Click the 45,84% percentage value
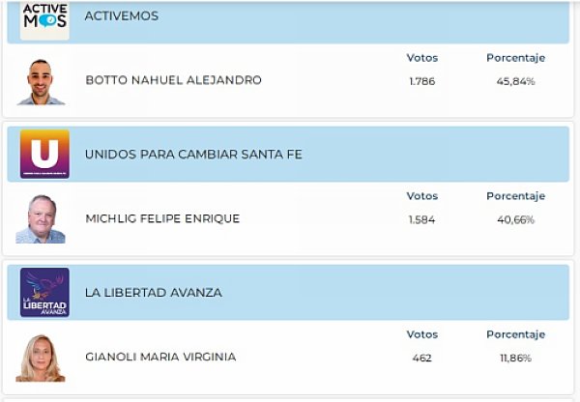Screen dimensions: 580x402 (515, 81)
